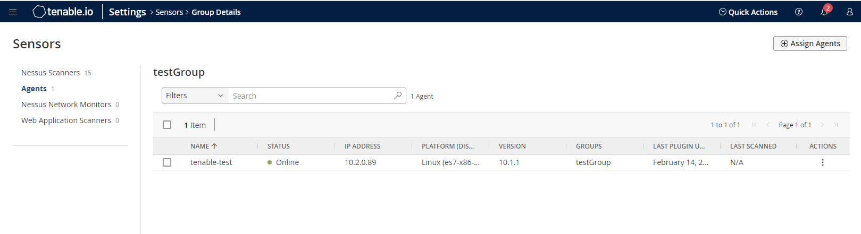Open actions menu for tenable-test
Image resolution: width=861 pixels, height=234 pixels.
tap(823, 162)
